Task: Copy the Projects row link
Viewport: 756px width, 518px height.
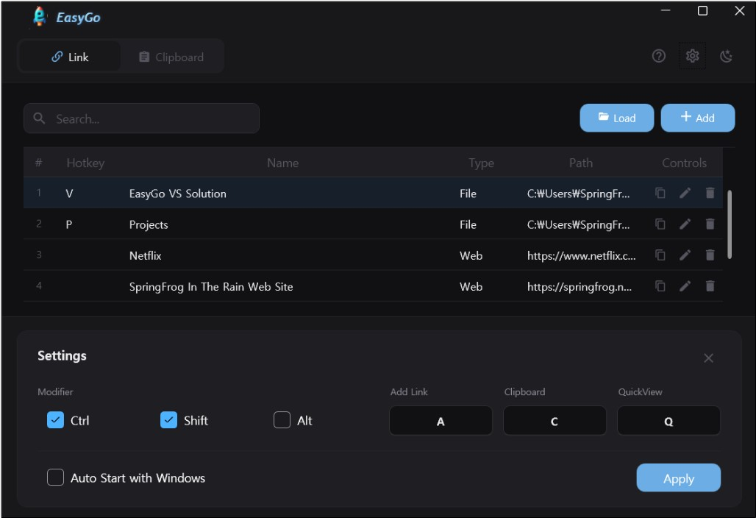Action: 660,224
